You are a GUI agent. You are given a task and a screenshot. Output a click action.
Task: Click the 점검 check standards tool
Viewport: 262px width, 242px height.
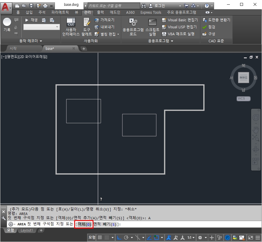pyautogui.click(x=209, y=27)
